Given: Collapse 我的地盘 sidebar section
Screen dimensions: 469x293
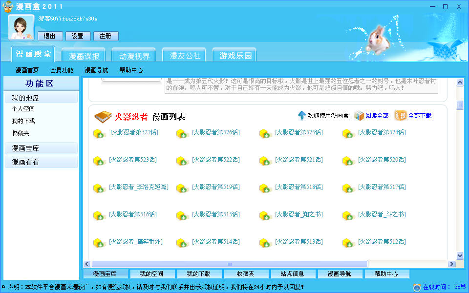Looking at the screenshot, I should [x=41, y=98].
